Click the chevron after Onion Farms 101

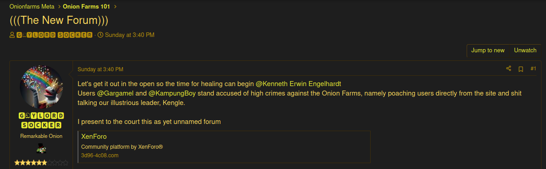pos(115,6)
